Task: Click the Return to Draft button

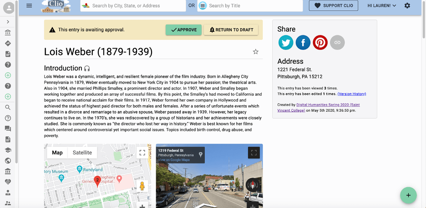Action: pyautogui.click(x=231, y=30)
